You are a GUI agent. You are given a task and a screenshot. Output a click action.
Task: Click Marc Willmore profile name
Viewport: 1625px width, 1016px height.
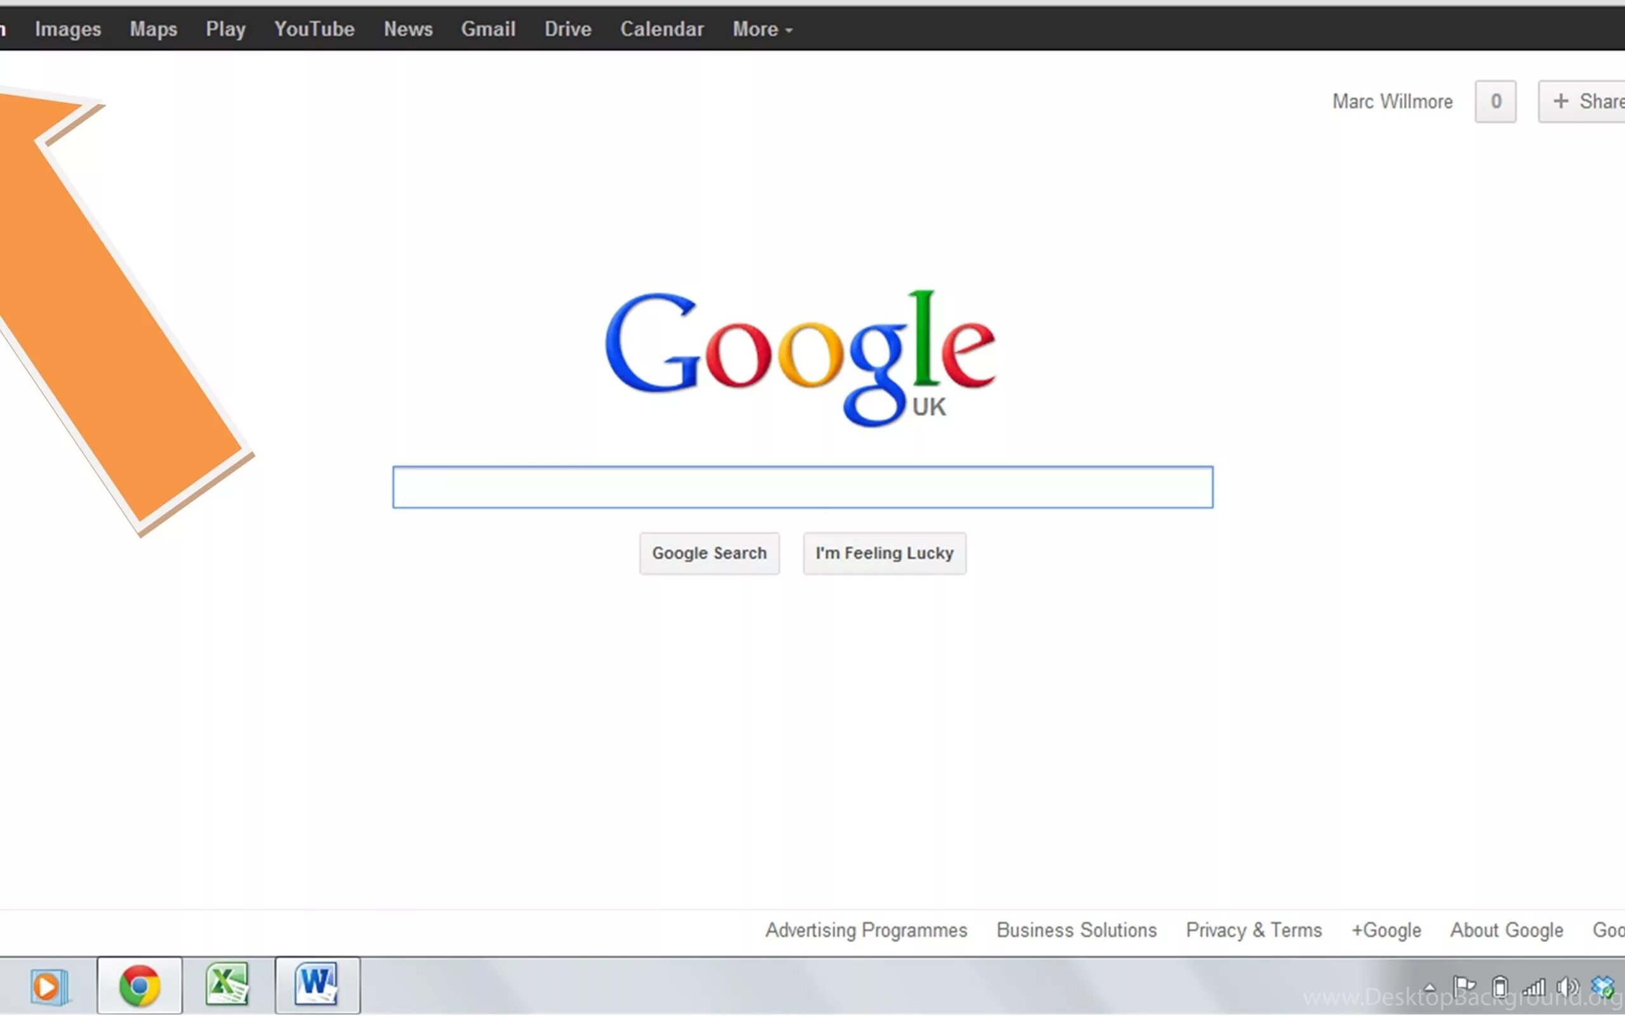click(x=1392, y=101)
